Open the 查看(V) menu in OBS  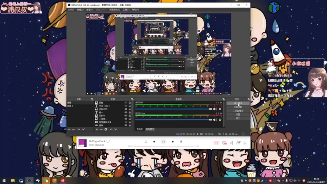pos(90,9)
